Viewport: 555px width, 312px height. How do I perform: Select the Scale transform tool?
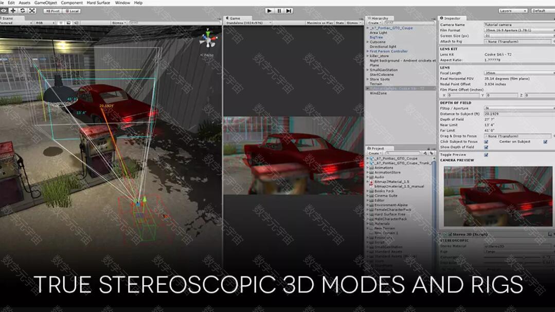tap(32, 11)
